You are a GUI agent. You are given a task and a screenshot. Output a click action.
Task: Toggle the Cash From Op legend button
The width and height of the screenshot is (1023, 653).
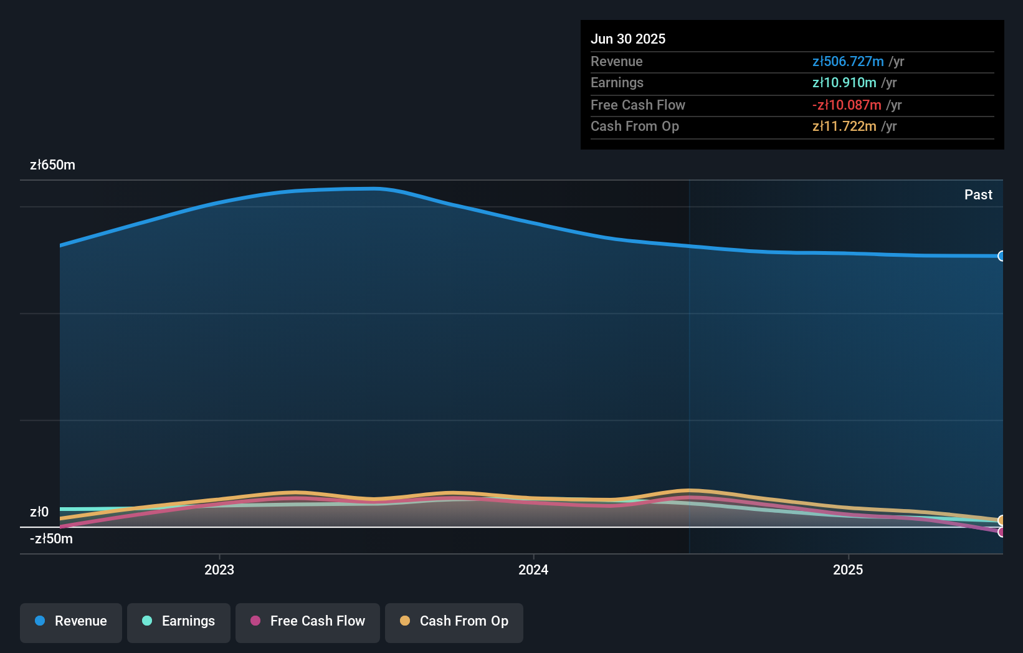pos(454,622)
